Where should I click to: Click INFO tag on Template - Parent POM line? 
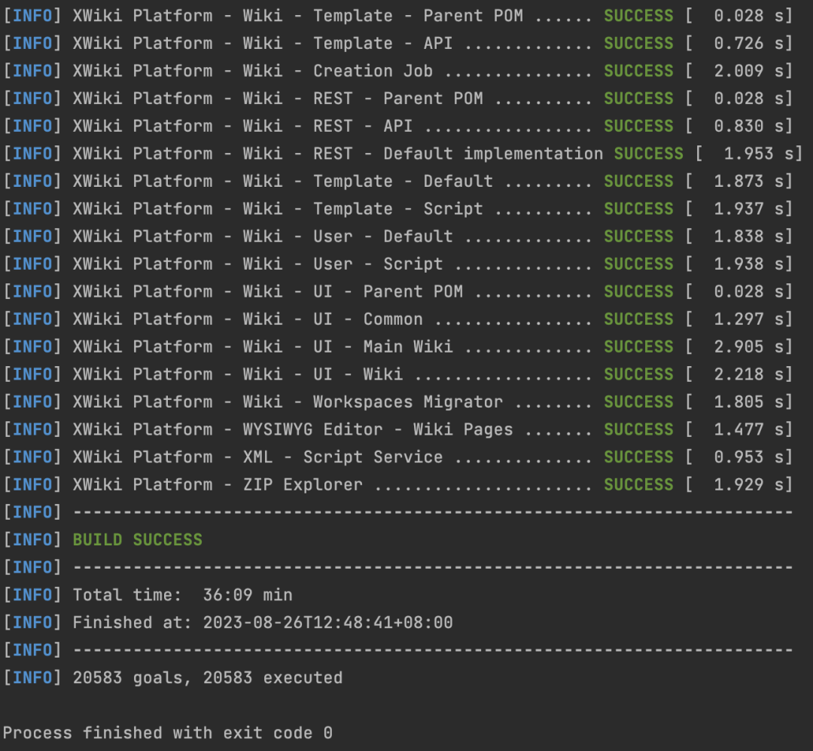point(32,16)
